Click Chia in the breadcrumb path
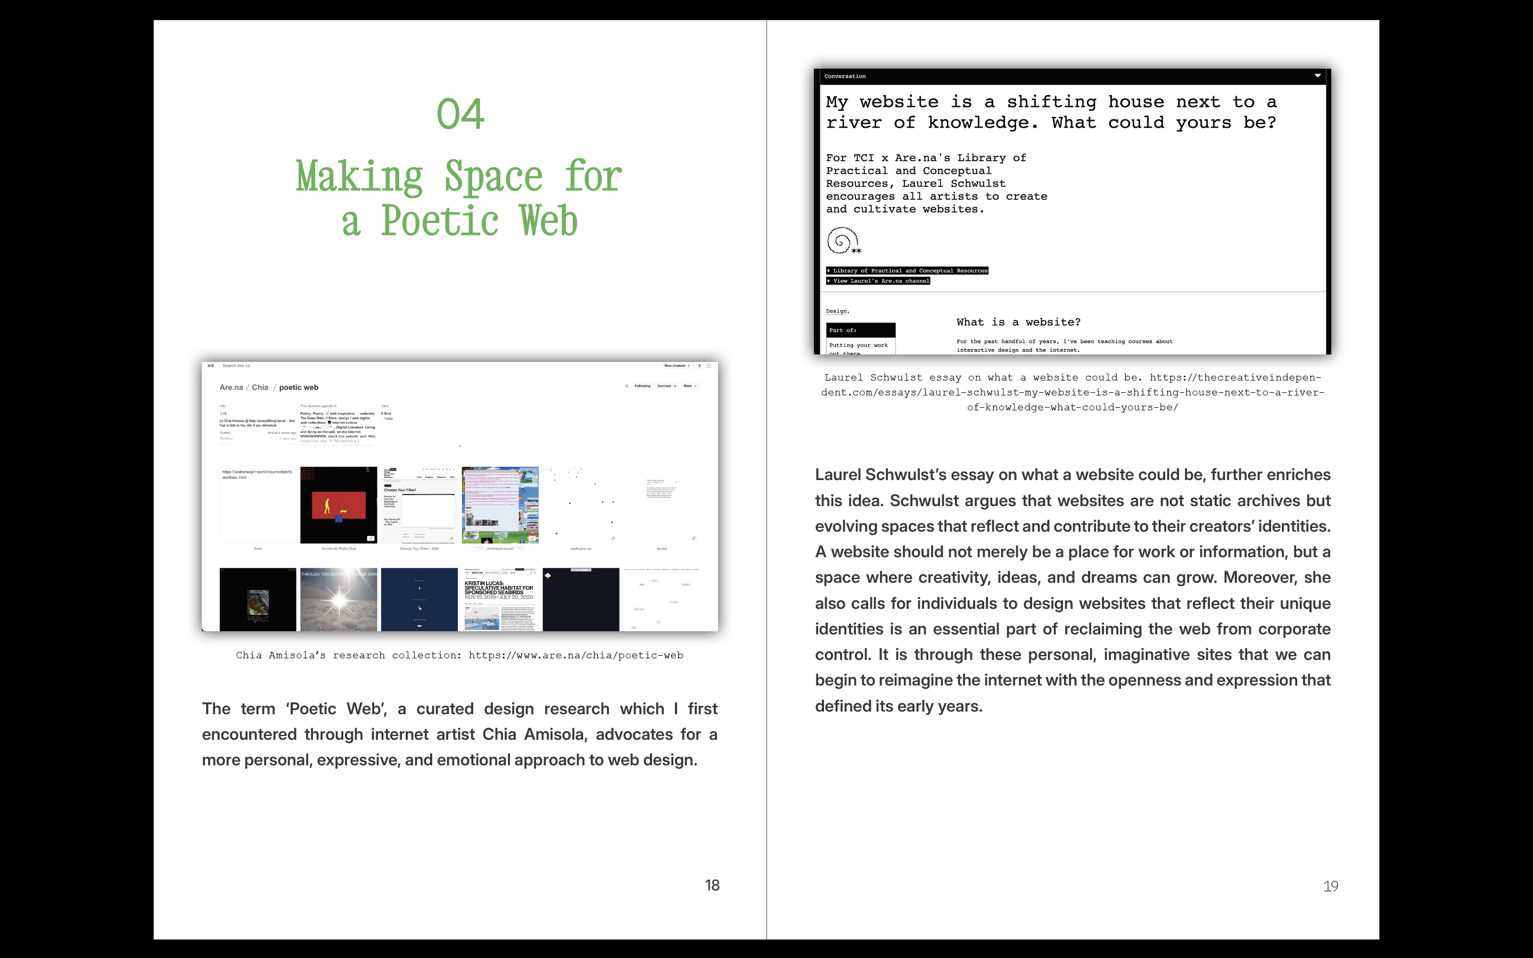 pyautogui.click(x=260, y=388)
